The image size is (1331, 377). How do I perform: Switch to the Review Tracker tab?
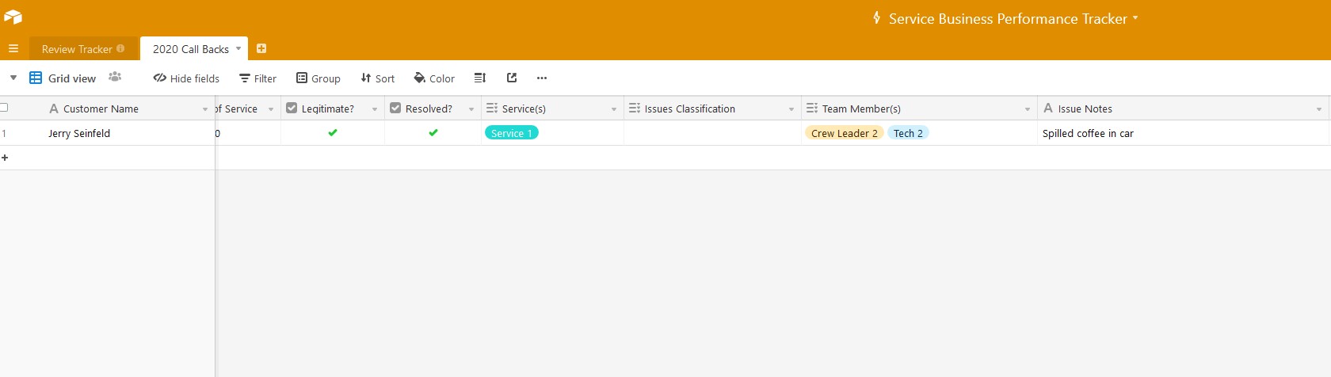[x=77, y=49]
